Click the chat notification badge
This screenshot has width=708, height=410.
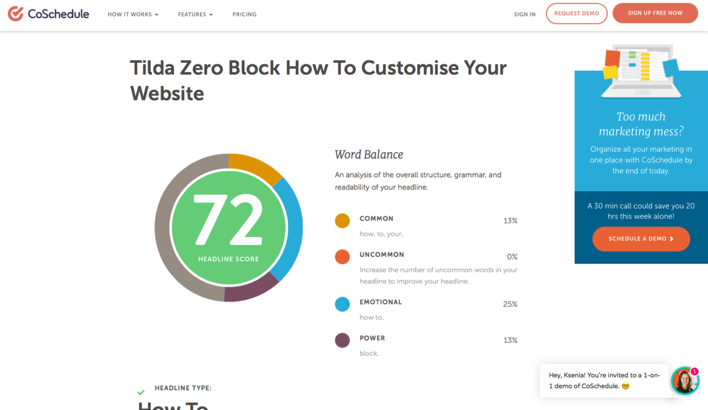point(694,372)
